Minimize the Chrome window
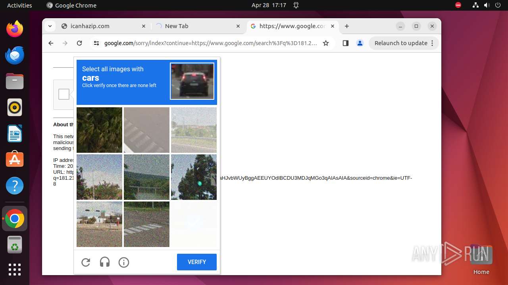The image size is (508, 285). tap(400, 26)
